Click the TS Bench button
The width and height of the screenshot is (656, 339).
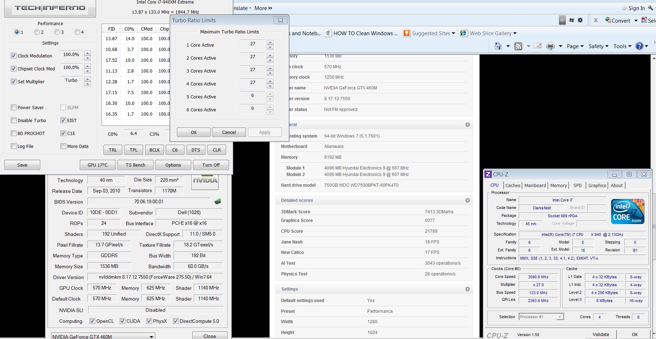click(x=136, y=165)
